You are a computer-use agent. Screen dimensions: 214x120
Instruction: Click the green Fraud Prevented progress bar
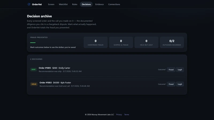click(33, 43)
